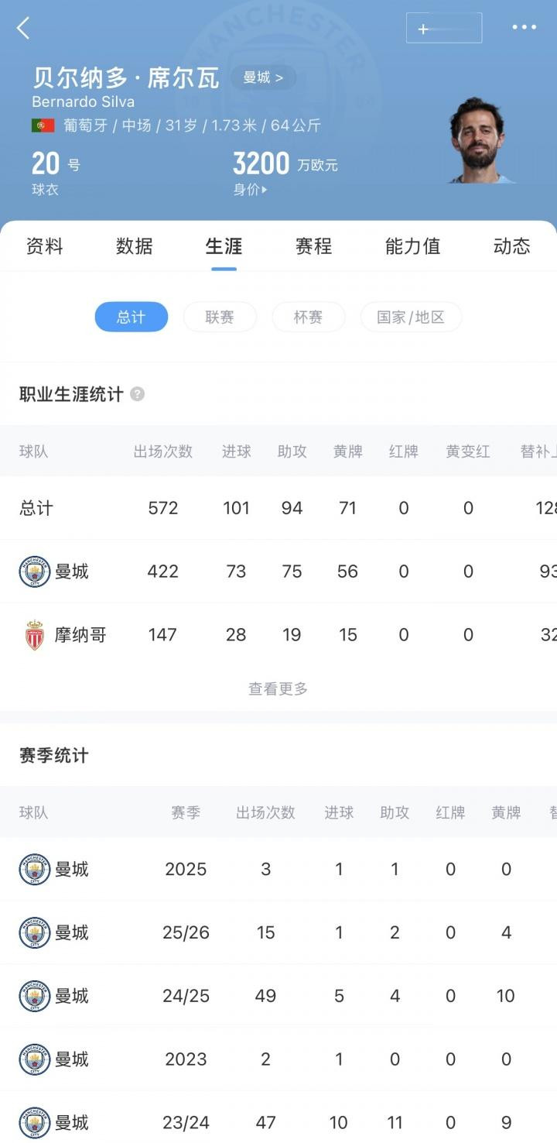Open the 曼城 team chevron chip
Image resolution: width=557 pixels, height=1143 pixels.
pyautogui.click(x=263, y=77)
